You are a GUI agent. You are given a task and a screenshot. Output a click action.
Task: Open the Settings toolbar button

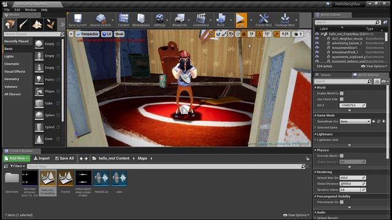click(159, 20)
